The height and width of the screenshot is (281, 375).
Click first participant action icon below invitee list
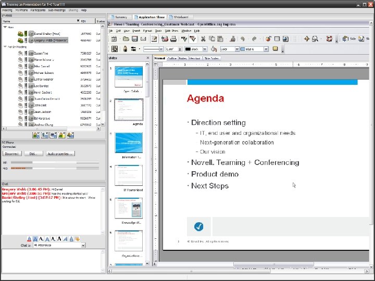click(x=36, y=135)
